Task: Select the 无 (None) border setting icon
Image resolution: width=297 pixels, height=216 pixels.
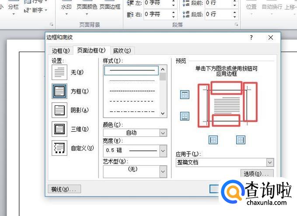Action: pos(59,72)
